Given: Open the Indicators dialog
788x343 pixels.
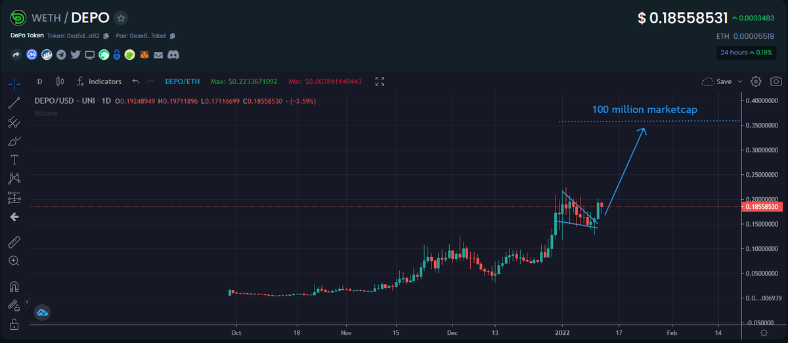Looking at the screenshot, I should click(99, 81).
